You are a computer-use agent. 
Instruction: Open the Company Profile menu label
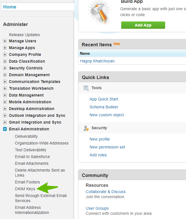(x=25, y=54)
